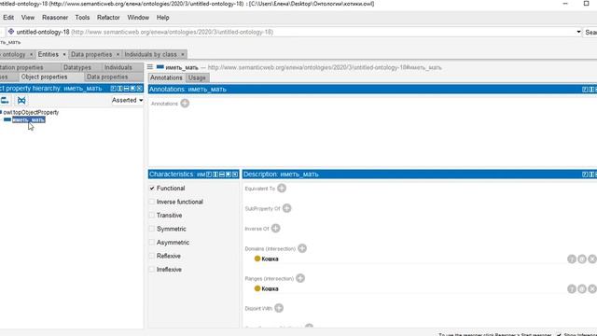Close the Entities tab
Screen dimensions: 597x336
64,54
